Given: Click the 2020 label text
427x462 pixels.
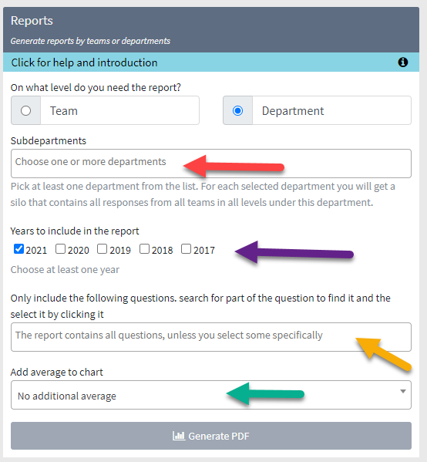Looking at the screenshot, I should [x=79, y=250].
